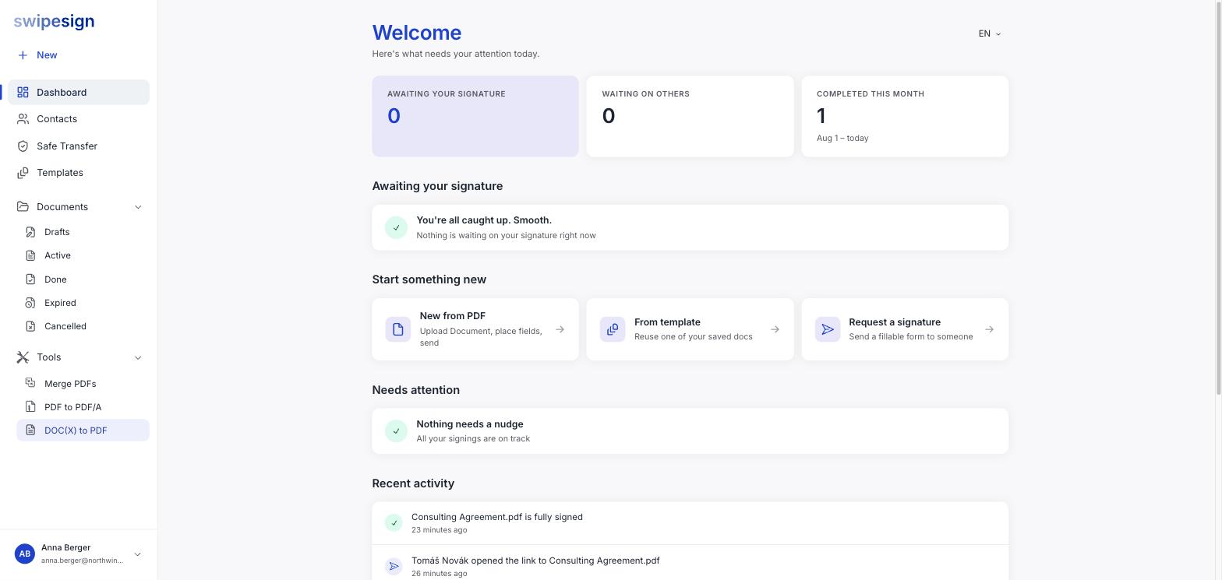Collapse the Tools section chevron
The height and width of the screenshot is (580, 1222).
[138, 358]
